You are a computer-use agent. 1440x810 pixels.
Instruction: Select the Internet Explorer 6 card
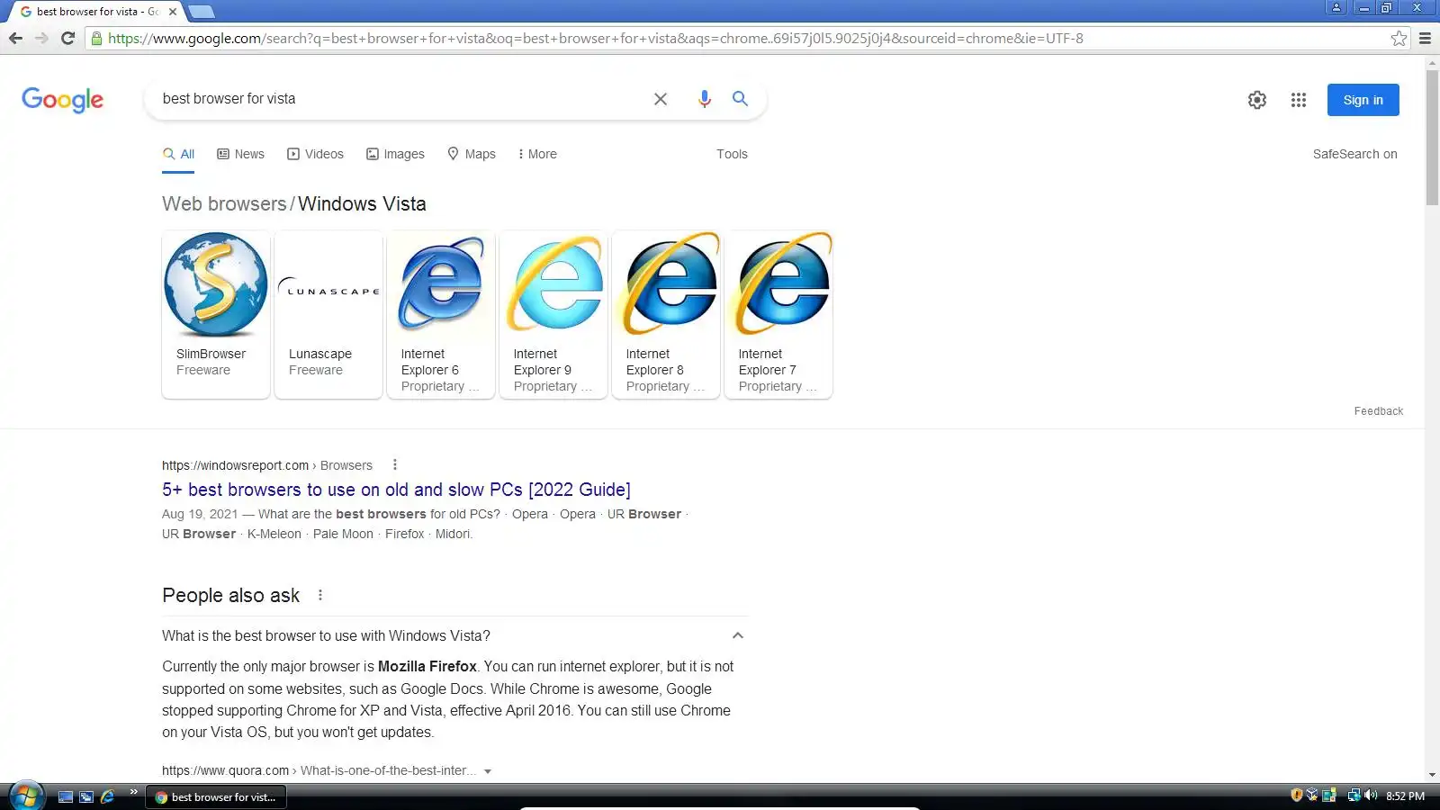click(441, 314)
